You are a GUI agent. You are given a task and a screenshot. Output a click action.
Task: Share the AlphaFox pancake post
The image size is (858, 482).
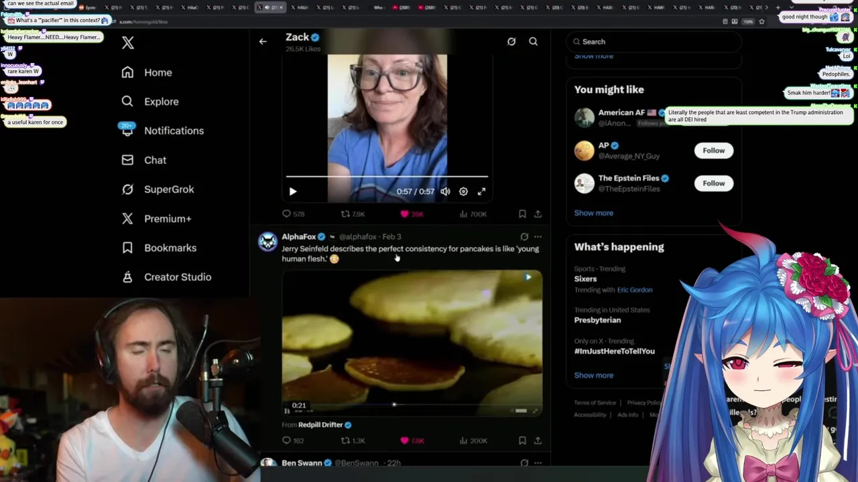(x=538, y=440)
